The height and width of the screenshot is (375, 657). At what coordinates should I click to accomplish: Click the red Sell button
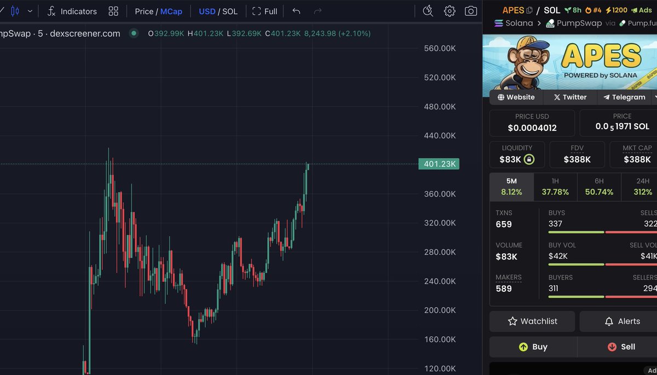click(x=618, y=347)
